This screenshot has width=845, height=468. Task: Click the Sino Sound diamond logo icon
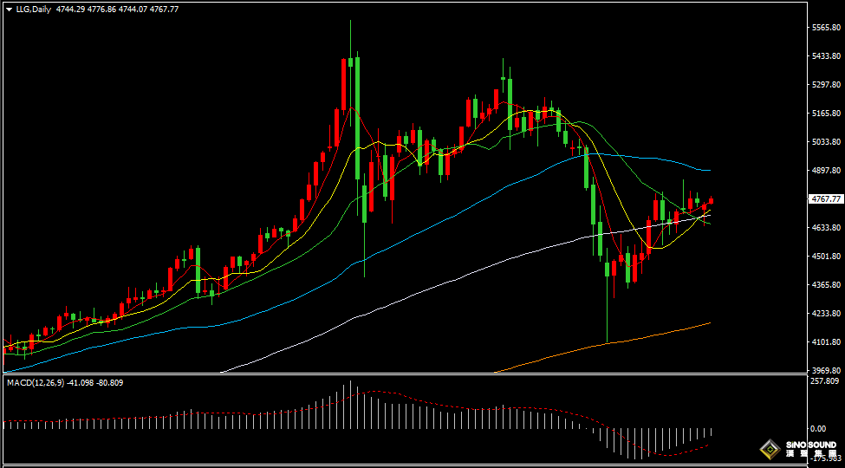769,449
